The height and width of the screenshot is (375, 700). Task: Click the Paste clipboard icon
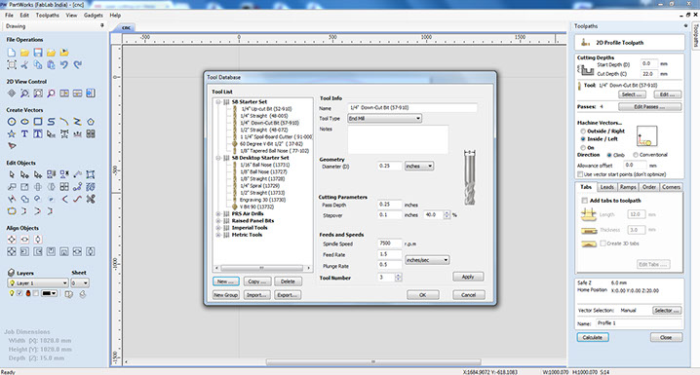[51, 65]
